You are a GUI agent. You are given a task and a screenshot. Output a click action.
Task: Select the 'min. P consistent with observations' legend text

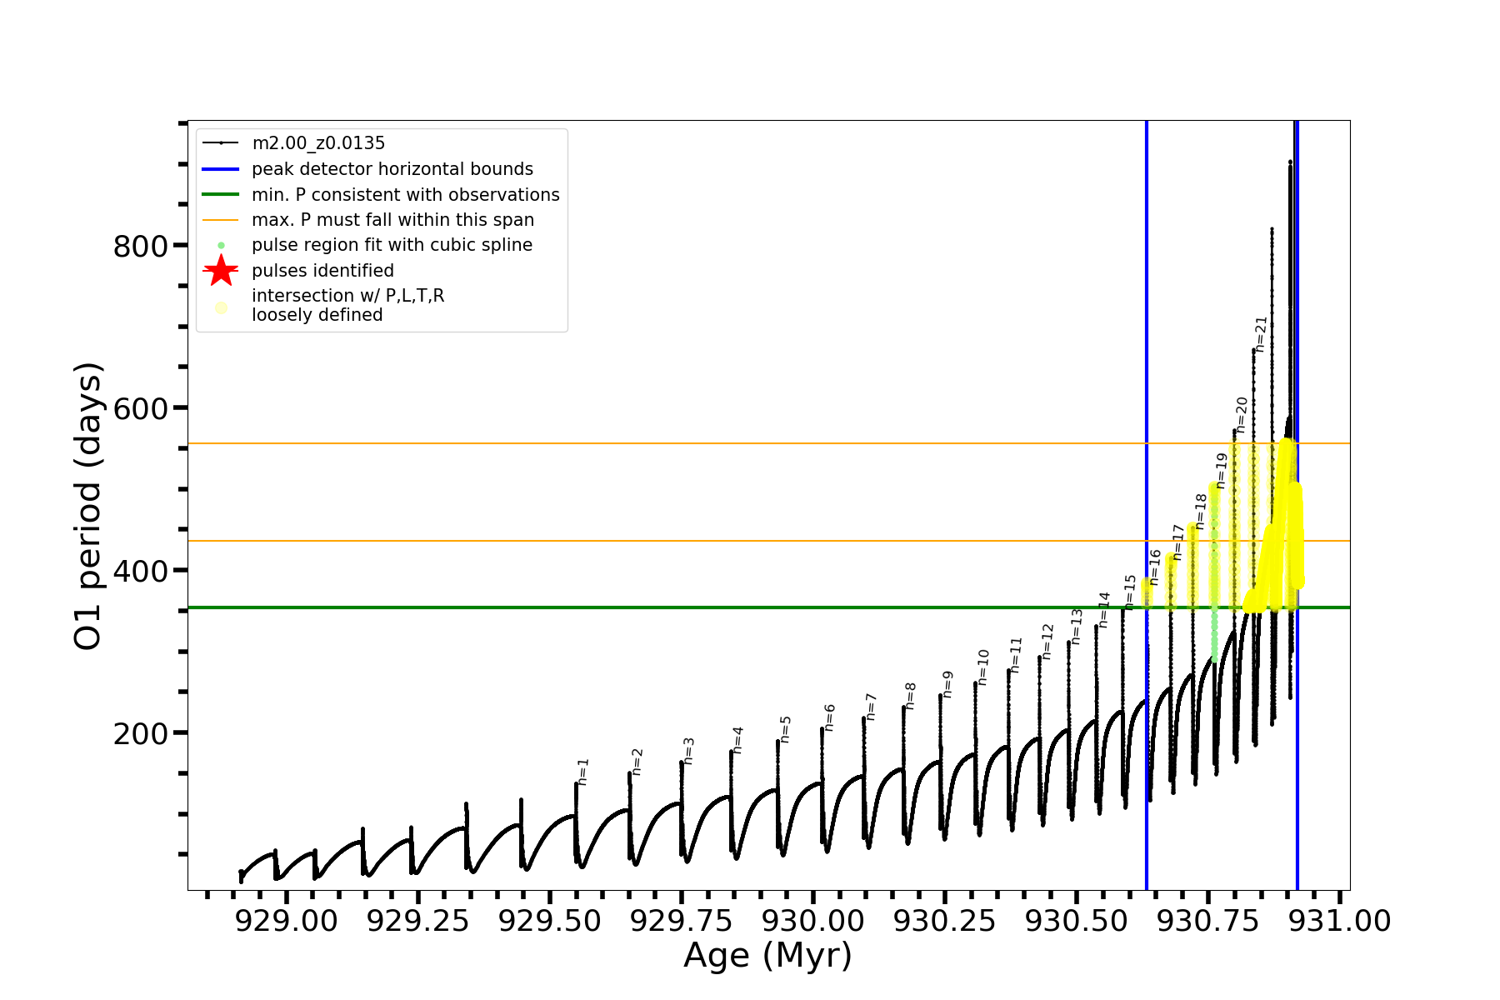[405, 195]
